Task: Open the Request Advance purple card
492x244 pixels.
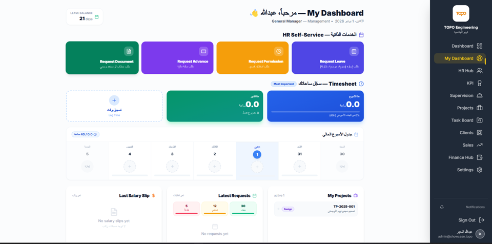Action: pyautogui.click(x=177, y=58)
